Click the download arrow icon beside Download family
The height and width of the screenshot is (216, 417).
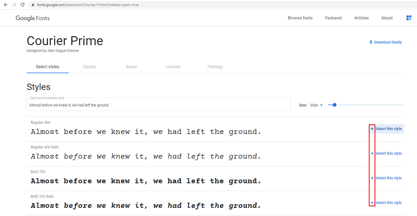click(x=371, y=42)
